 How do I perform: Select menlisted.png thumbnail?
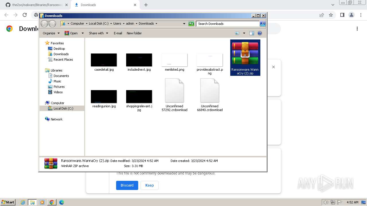click(x=174, y=60)
